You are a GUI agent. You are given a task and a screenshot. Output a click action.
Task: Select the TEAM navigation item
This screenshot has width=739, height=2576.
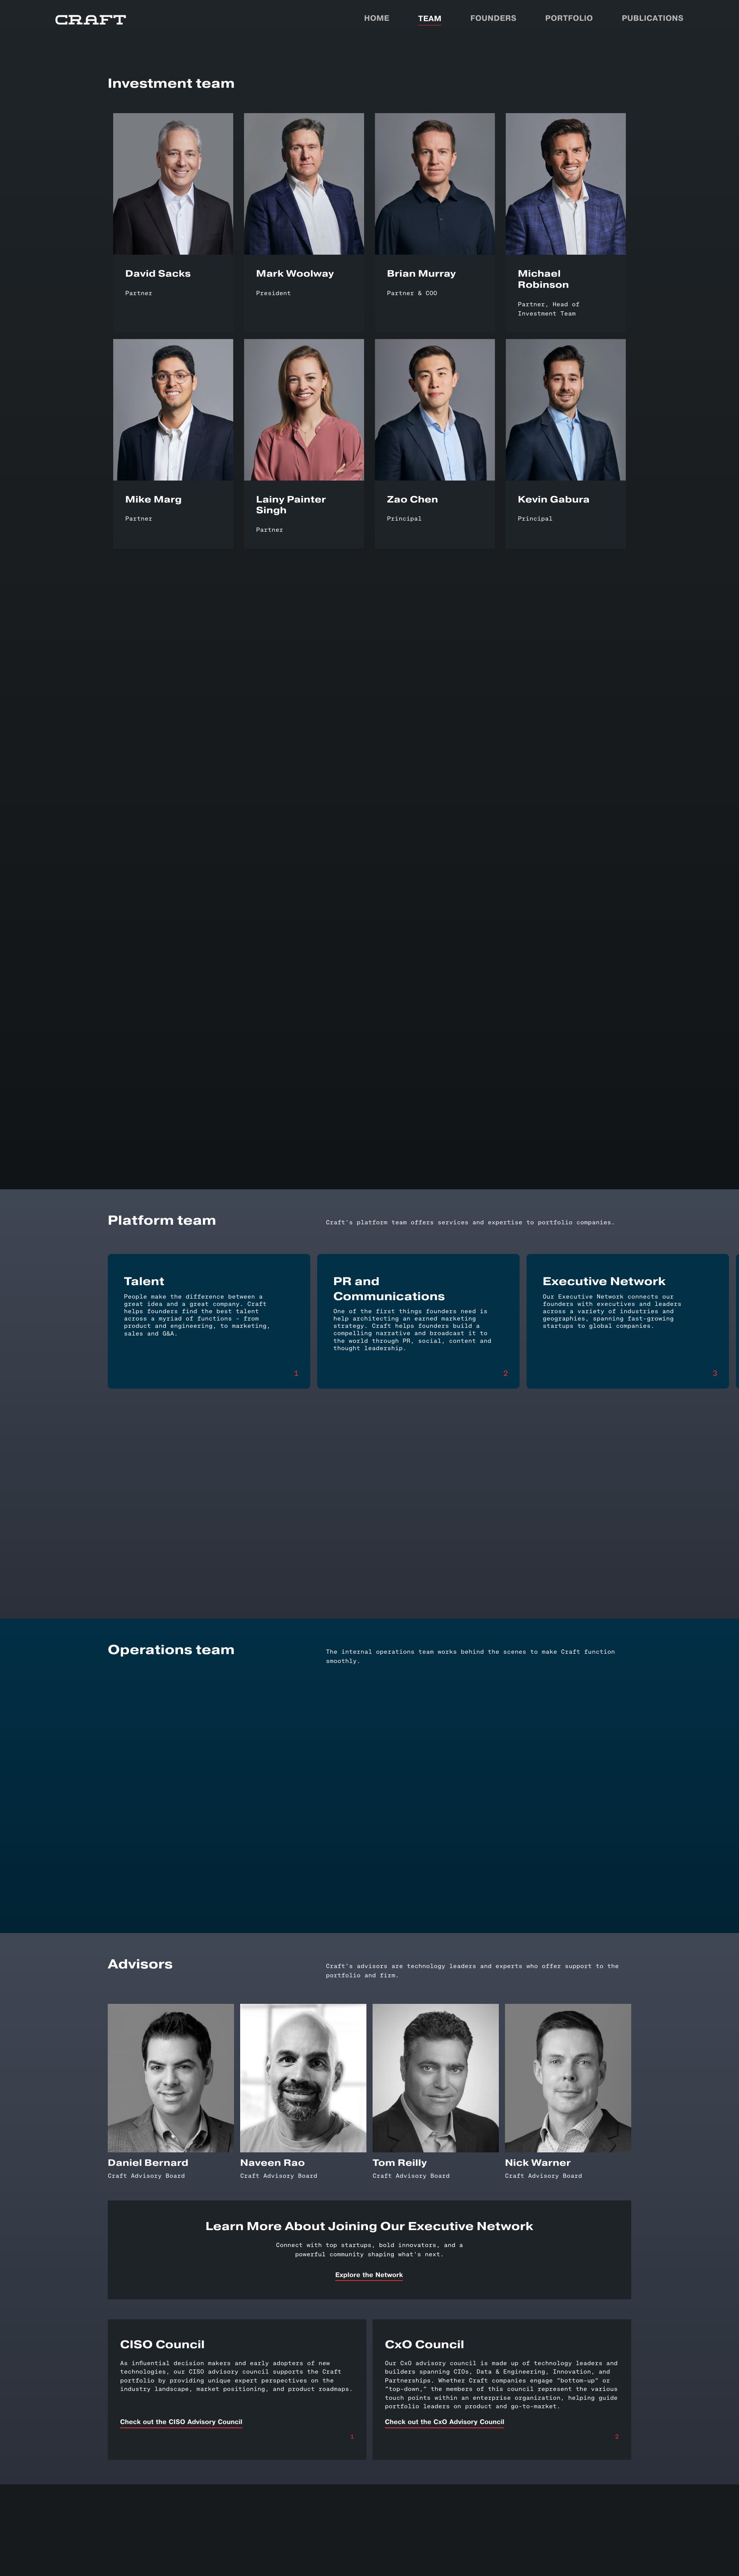point(429,18)
